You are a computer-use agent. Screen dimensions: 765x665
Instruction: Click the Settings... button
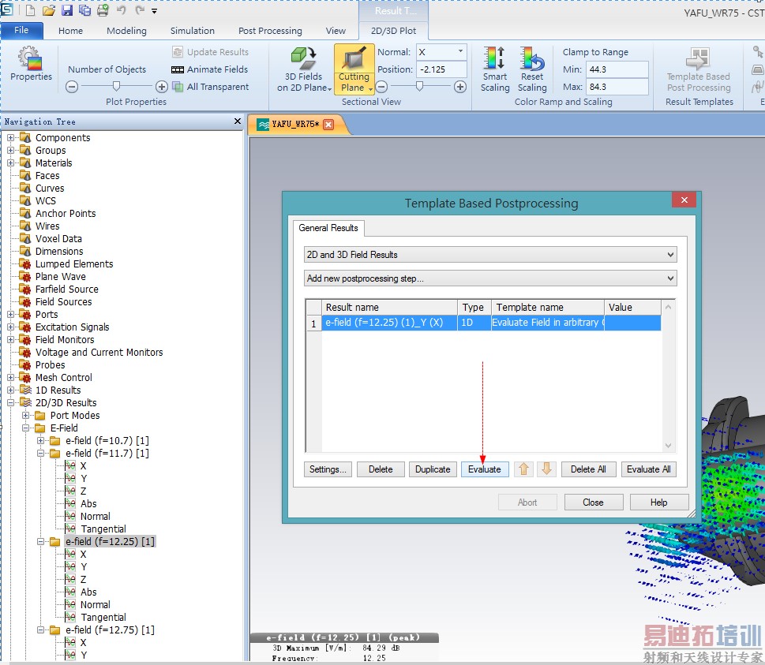(x=328, y=469)
